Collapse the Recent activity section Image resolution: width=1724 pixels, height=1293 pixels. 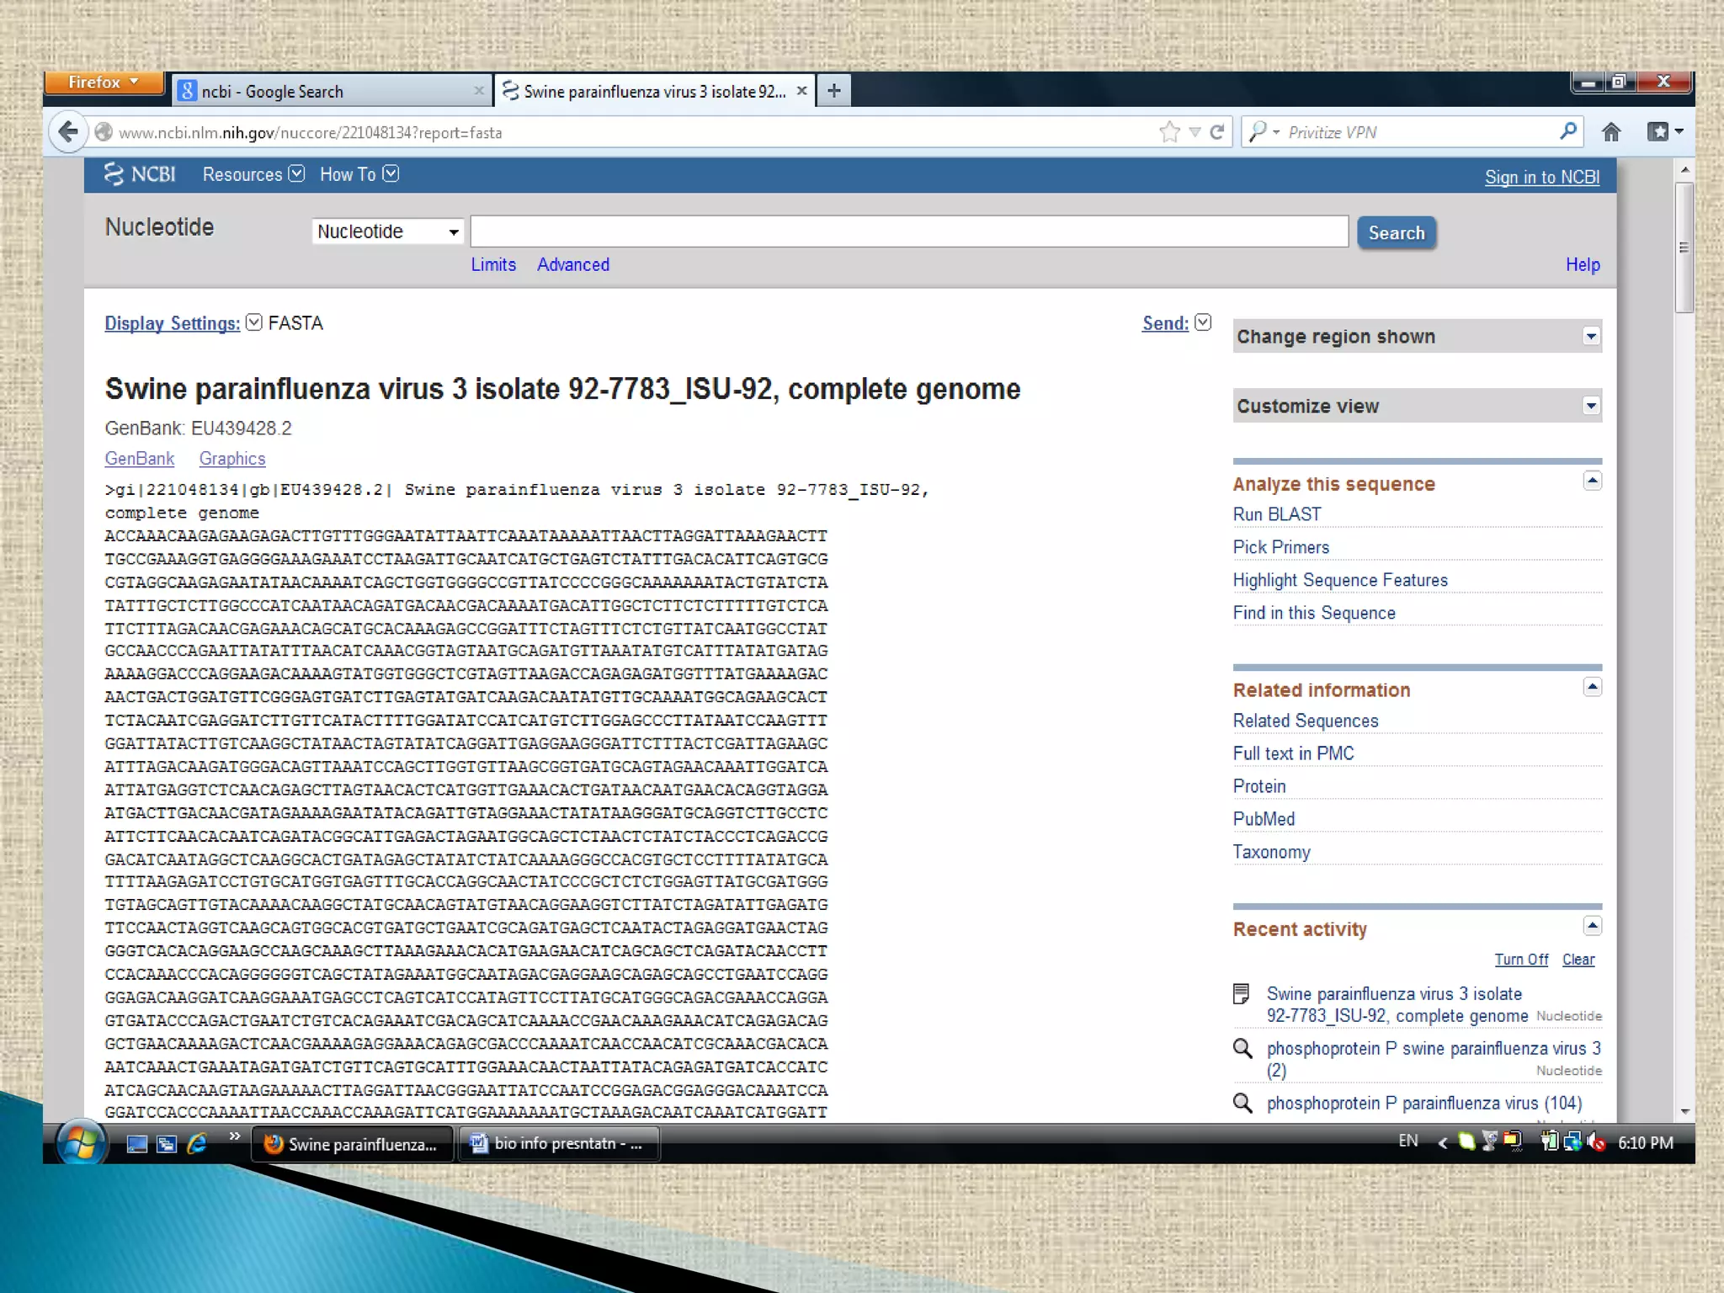1592,926
